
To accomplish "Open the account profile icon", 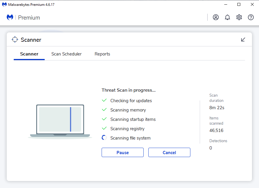I will pyautogui.click(x=216, y=17).
